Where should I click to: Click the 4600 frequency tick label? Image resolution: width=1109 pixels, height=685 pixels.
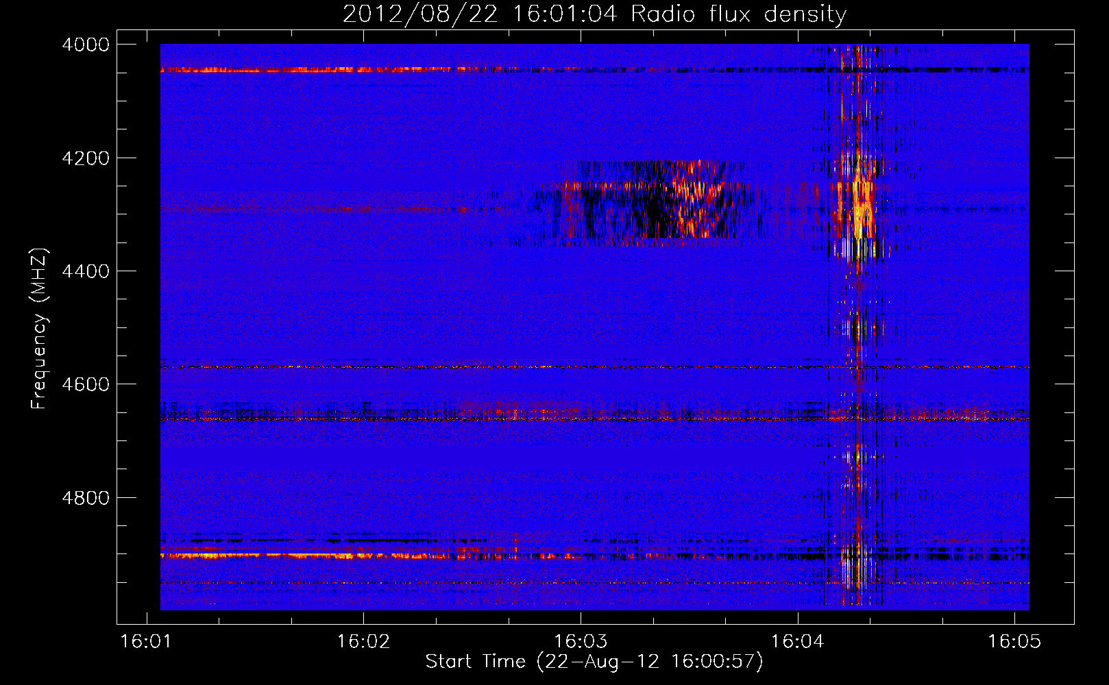pos(86,384)
